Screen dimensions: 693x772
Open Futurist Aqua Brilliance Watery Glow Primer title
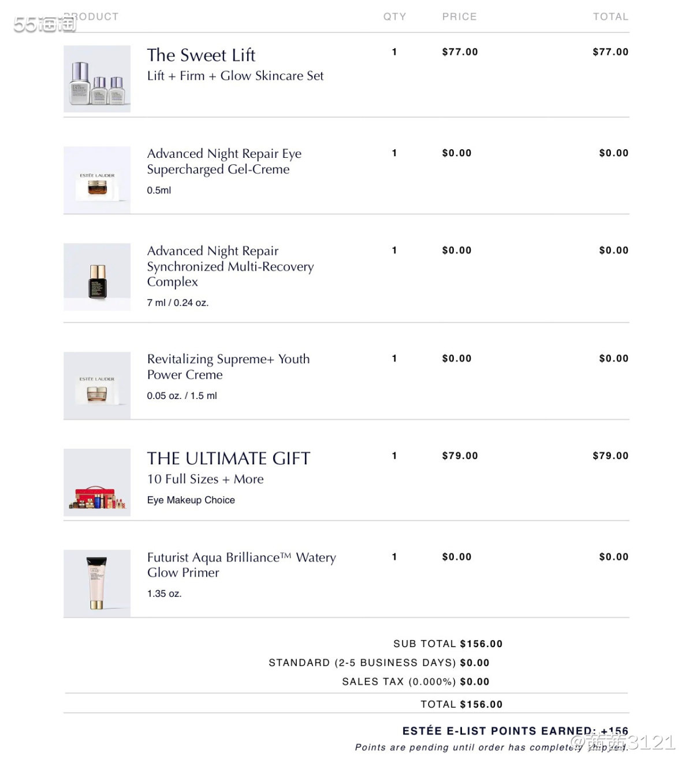click(241, 565)
